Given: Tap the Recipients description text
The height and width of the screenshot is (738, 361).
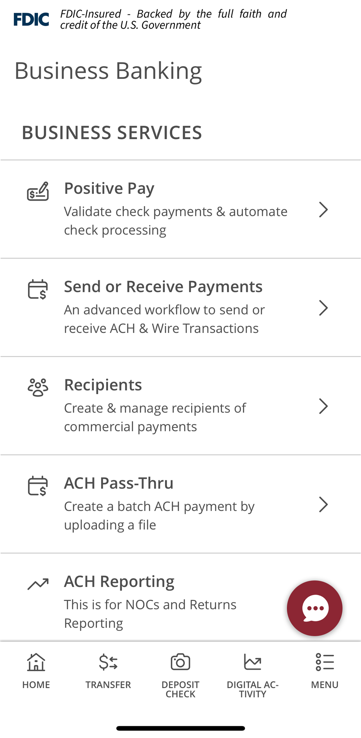Looking at the screenshot, I should [x=155, y=417].
